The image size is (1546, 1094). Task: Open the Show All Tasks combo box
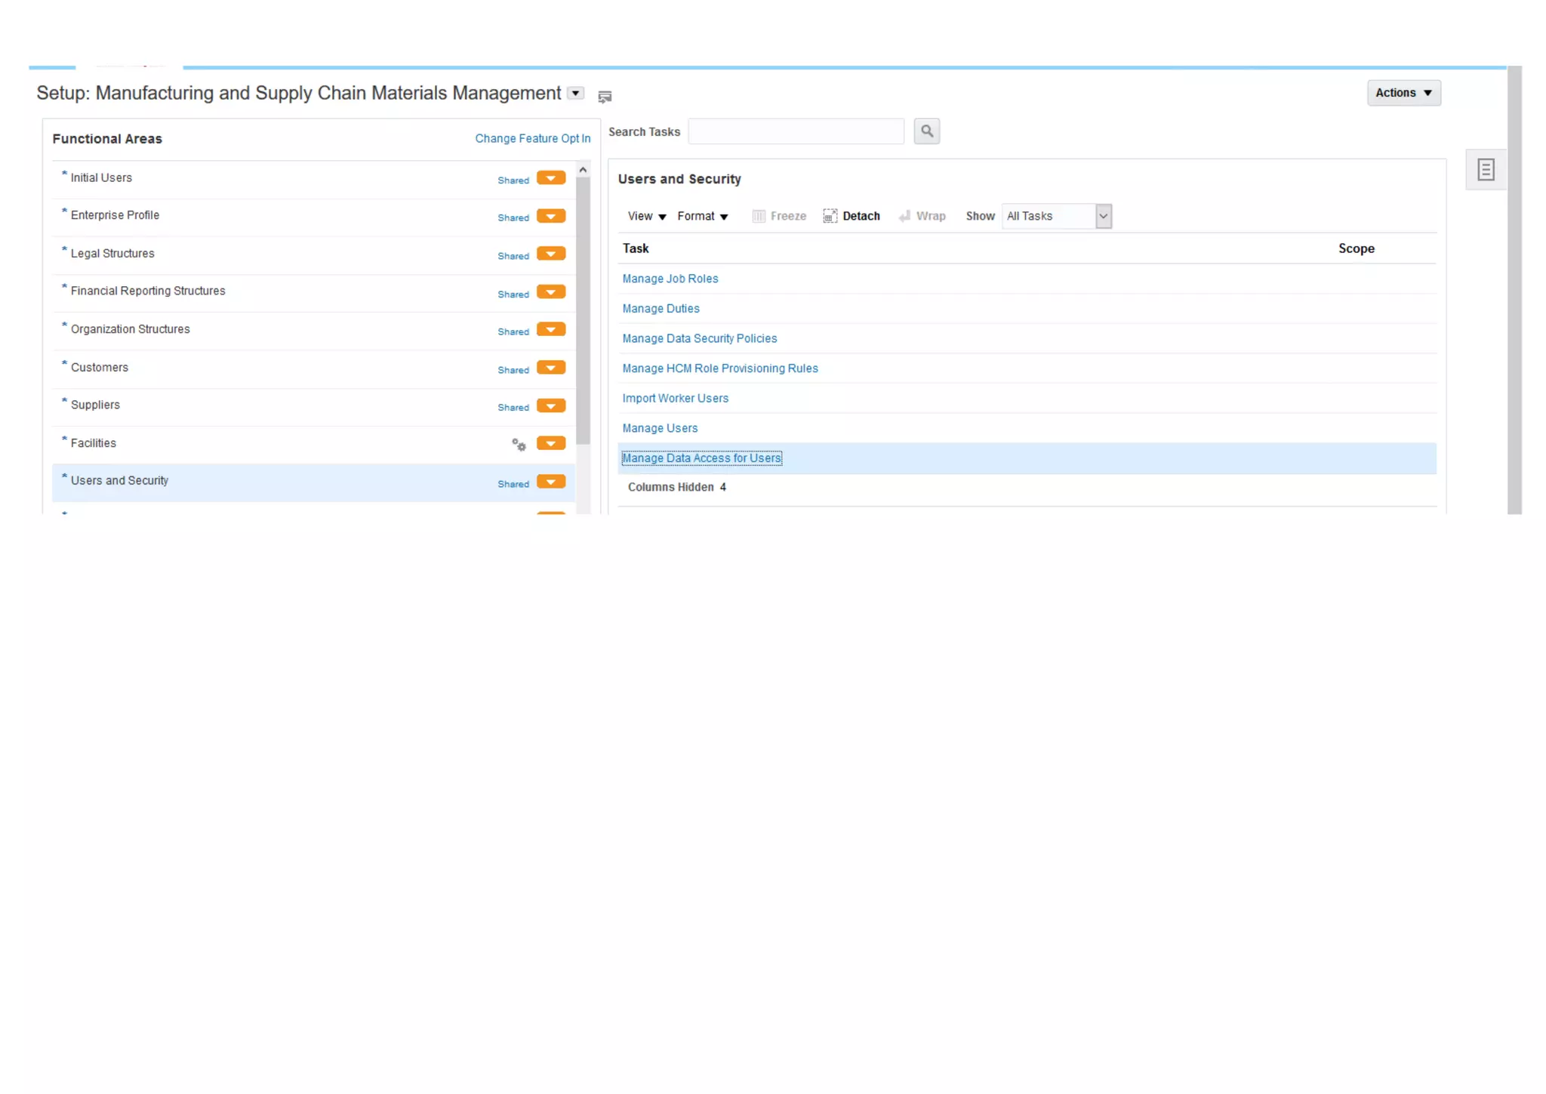click(1103, 216)
